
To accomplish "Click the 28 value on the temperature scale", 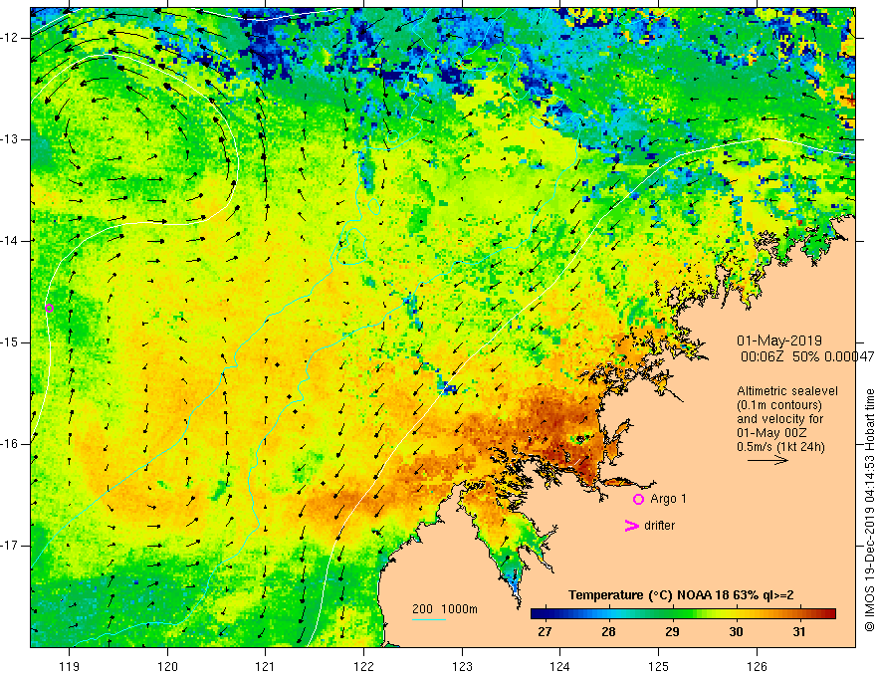I will coord(608,632).
